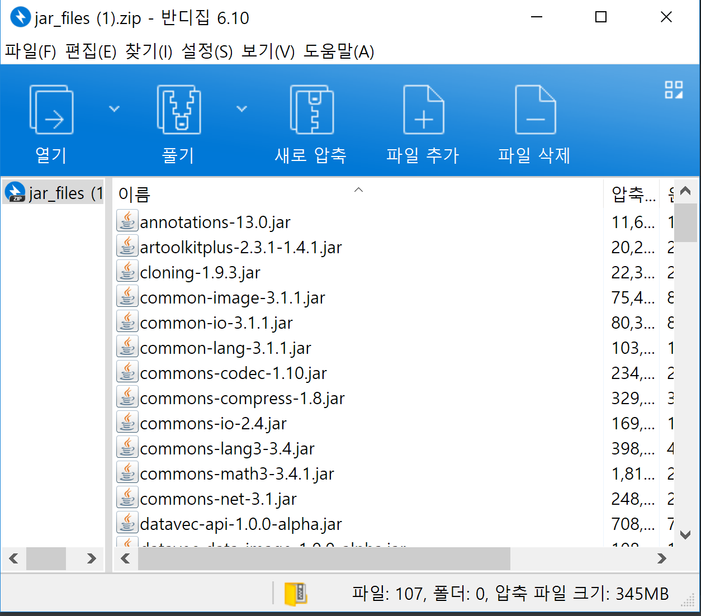Click the vertical scrollbar down arrow
Viewport: 701px width, 616px height.
pos(685,534)
